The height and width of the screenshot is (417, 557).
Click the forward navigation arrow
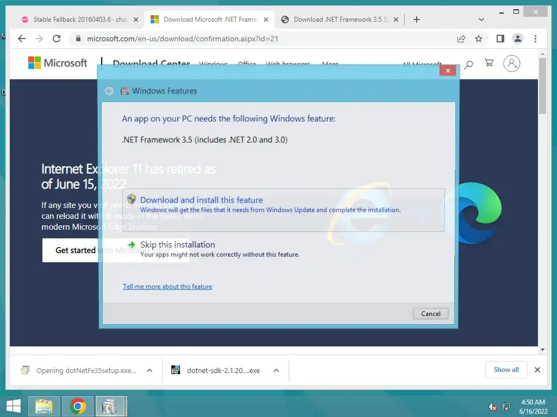pos(39,39)
